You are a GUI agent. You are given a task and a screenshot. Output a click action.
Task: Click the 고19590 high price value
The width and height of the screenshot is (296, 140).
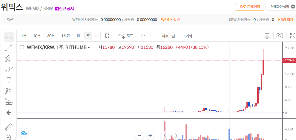point(126,47)
